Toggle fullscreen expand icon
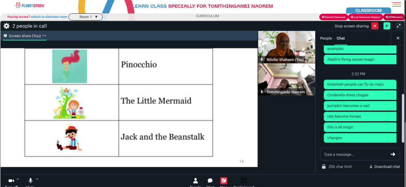The image size is (406, 187). tap(398, 26)
